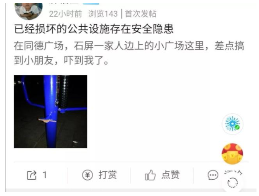The width and height of the screenshot is (259, 196).
Task: Open the blue equipment photo thumbnail
Action: point(51,112)
